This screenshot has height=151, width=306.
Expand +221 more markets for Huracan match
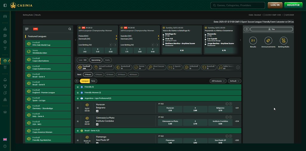coord(237,108)
